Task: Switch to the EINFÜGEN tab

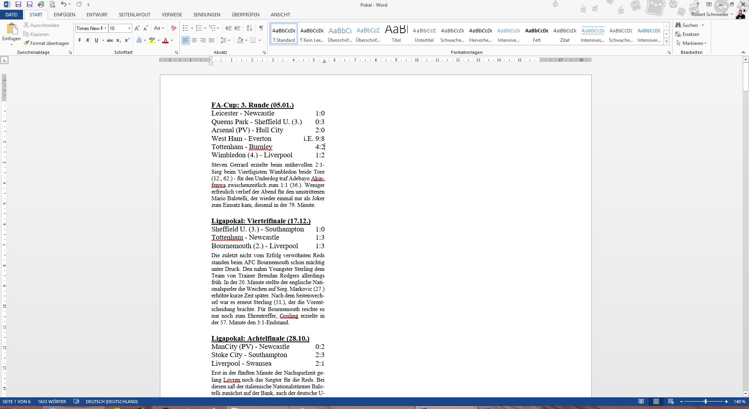Action: [65, 15]
